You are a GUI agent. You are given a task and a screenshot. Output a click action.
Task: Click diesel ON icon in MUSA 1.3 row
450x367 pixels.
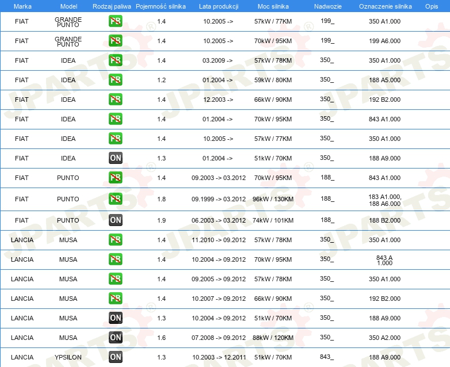pyautogui.click(x=115, y=318)
